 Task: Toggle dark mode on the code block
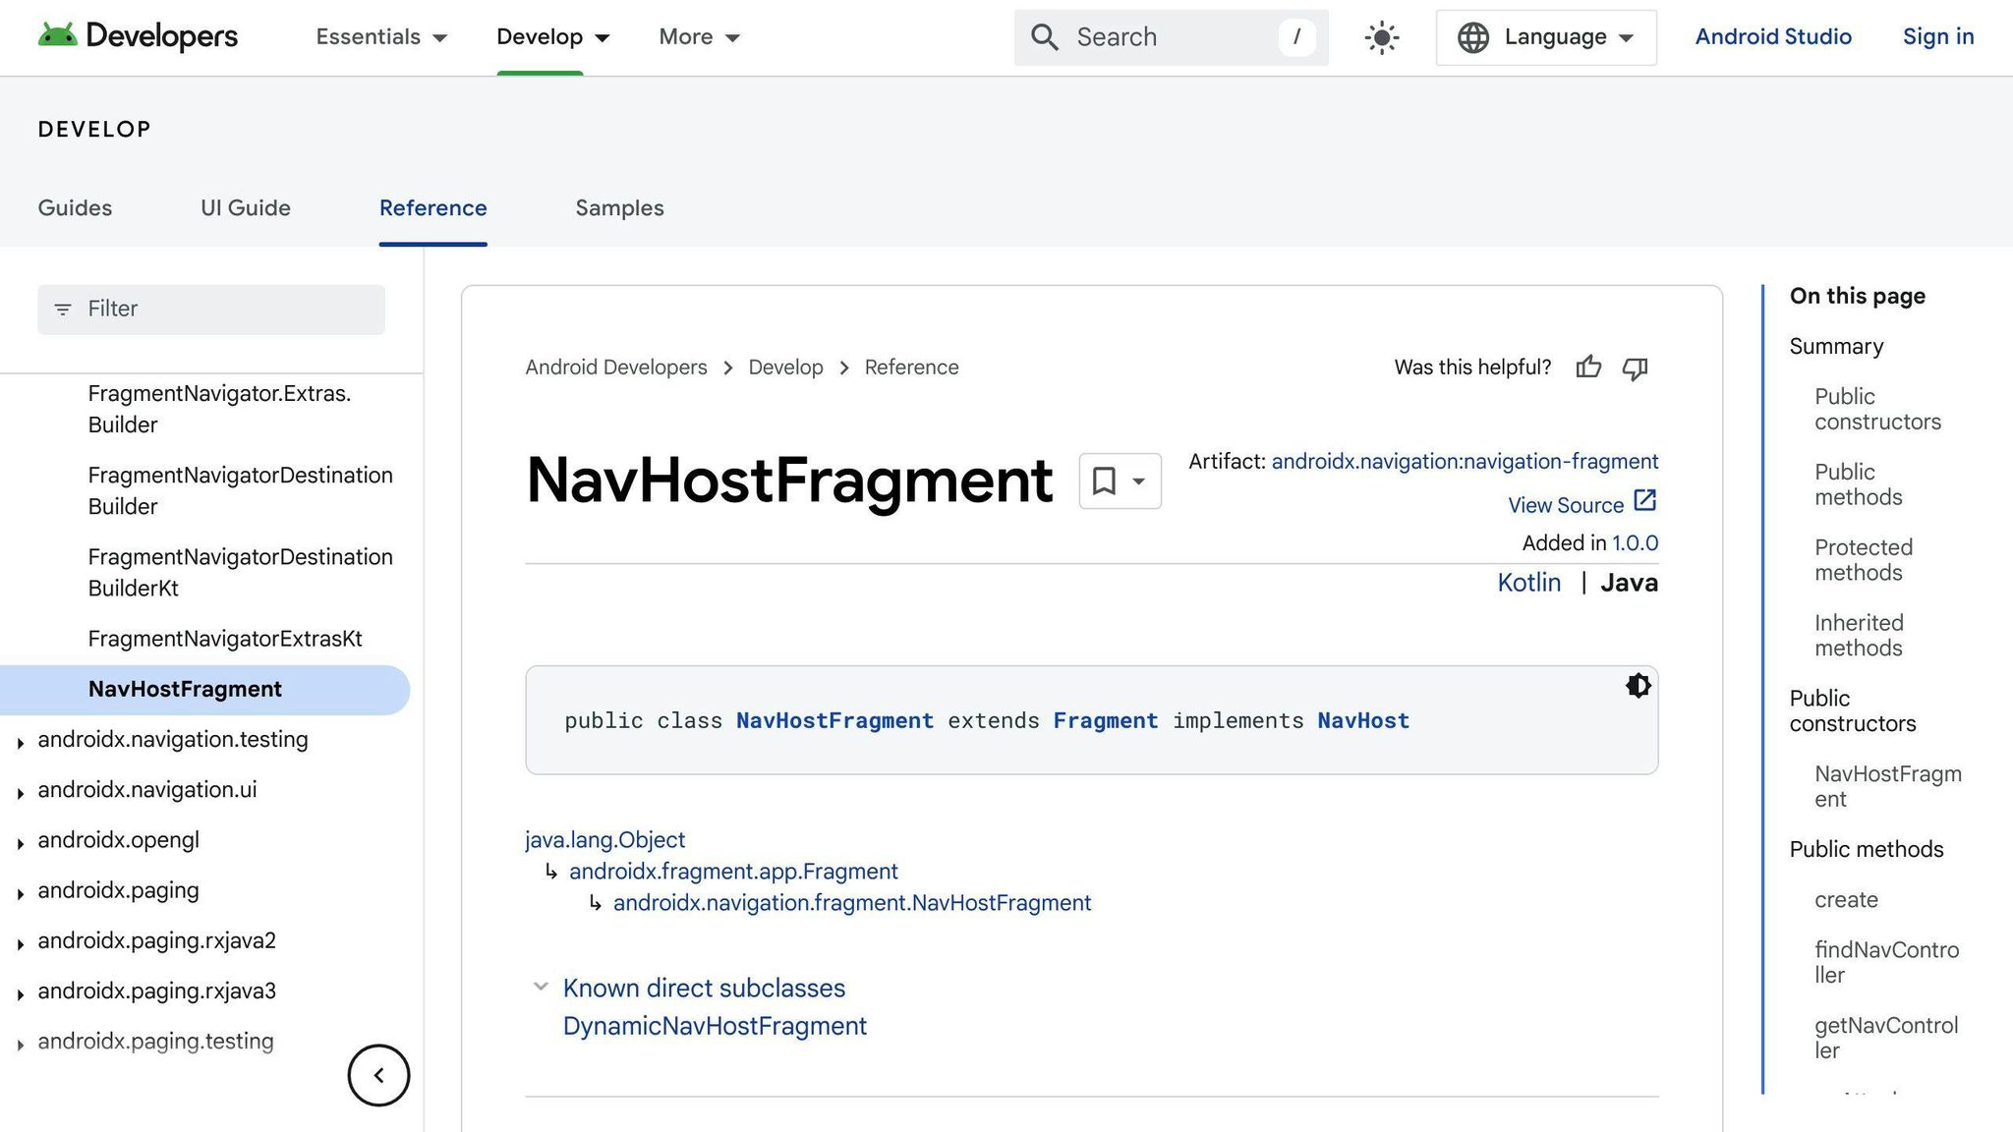pyautogui.click(x=1638, y=686)
